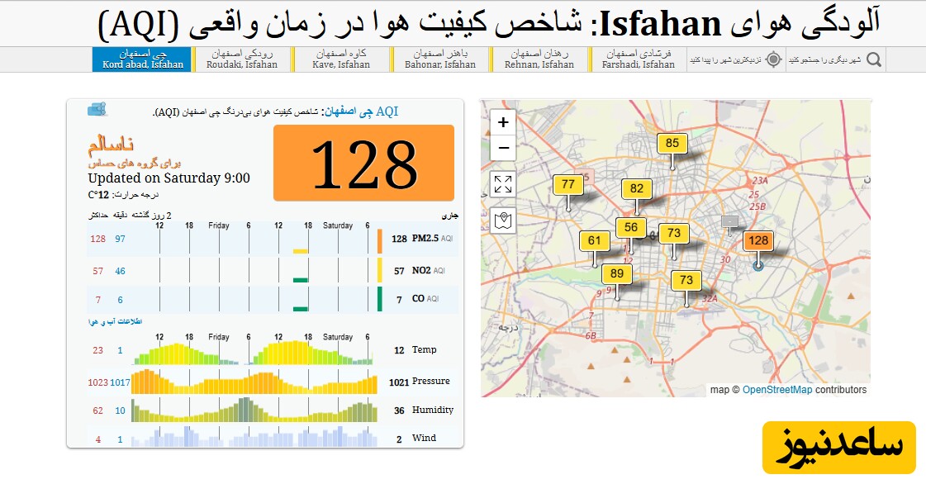
Task: Click the Isfahan air pollution page heading
Action: (x=488, y=23)
